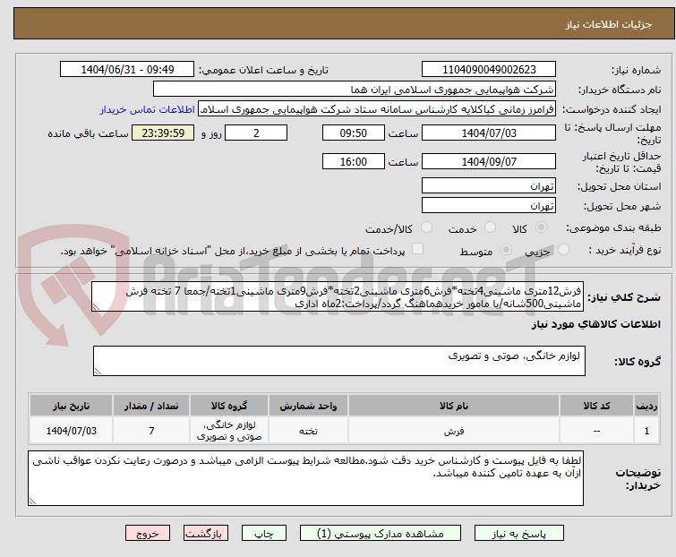Click the تعداد / مقدار column header
Viewport: 676px width, 557px height.
pyautogui.click(x=151, y=406)
